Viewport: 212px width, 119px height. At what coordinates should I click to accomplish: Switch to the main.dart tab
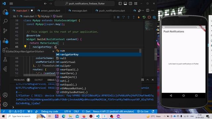pos(23,11)
